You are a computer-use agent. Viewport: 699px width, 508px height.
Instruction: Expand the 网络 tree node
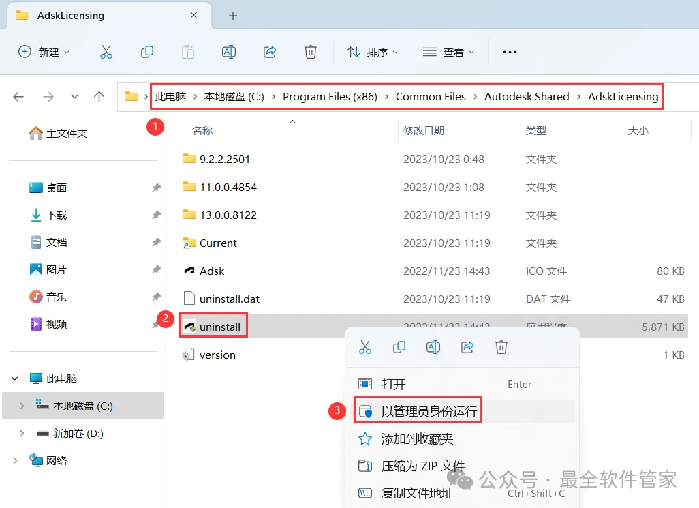(15, 460)
